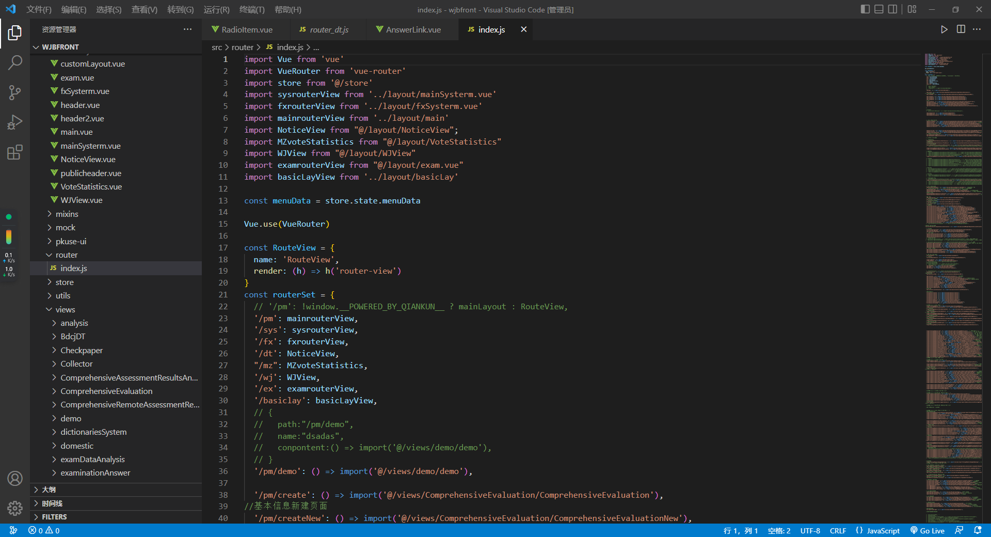The width and height of the screenshot is (991, 537).
Task: Open the 查看(V) menu
Action: [x=145, y=10]
